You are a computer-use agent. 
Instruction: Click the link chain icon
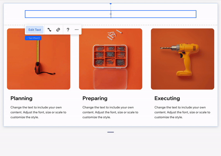pyautogui.click(x=58, y=30)
